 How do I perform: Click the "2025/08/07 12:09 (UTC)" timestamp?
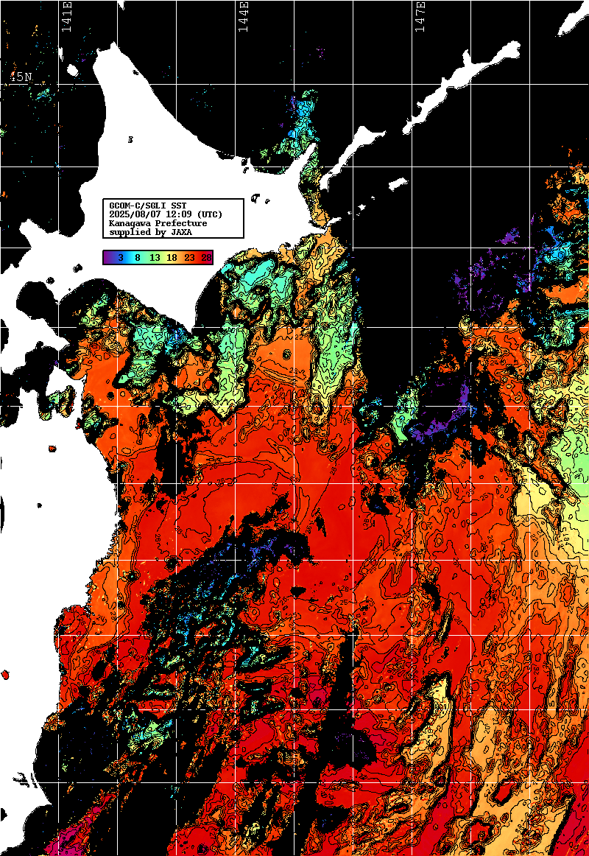[x=166, y=214]
